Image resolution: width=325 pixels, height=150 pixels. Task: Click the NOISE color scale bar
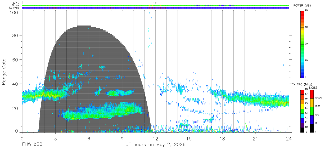pyautogui.click(x=312, y=111)
